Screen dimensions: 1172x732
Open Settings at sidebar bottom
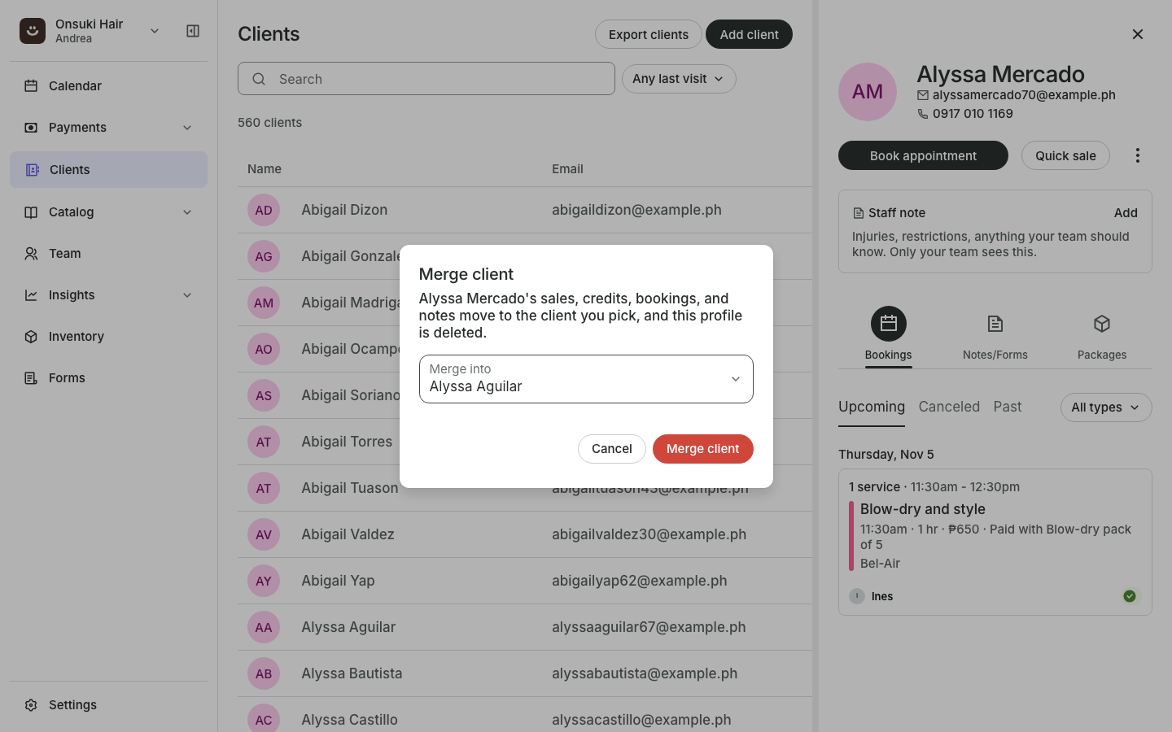[x=108, y=705]
